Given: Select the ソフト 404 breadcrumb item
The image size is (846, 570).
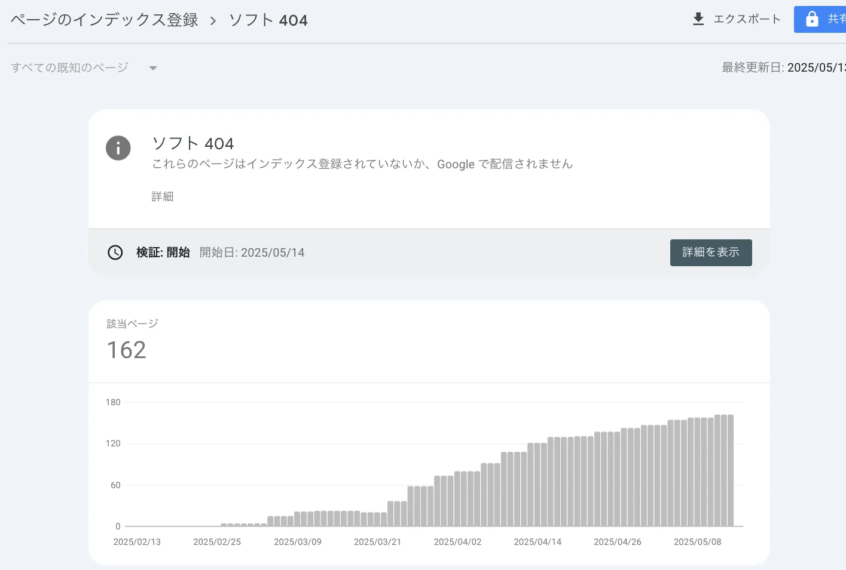Looking at the screenshot, I should 268,20.
